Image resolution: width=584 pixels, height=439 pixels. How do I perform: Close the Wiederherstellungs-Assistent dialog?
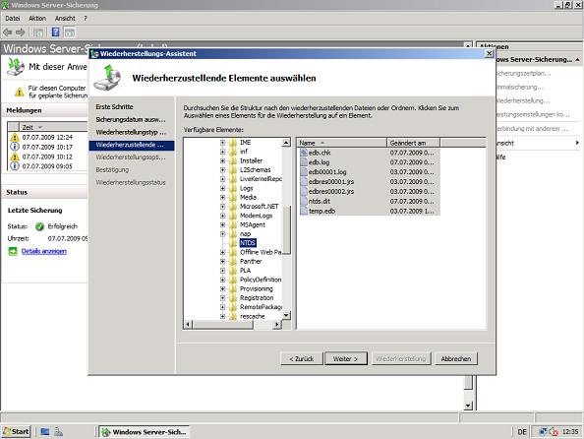489,53
